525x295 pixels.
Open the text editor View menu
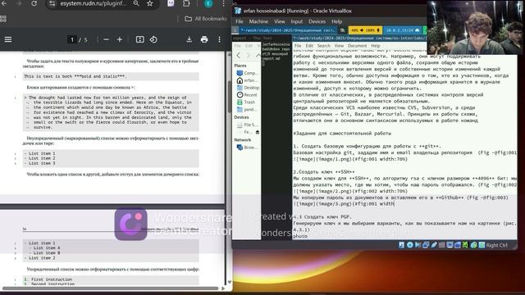tap(339, 46)
